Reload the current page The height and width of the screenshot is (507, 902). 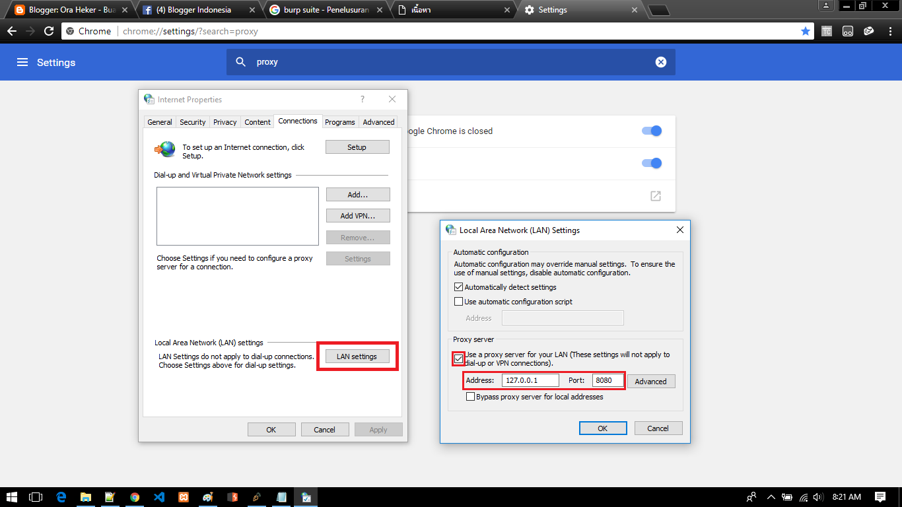48,30
